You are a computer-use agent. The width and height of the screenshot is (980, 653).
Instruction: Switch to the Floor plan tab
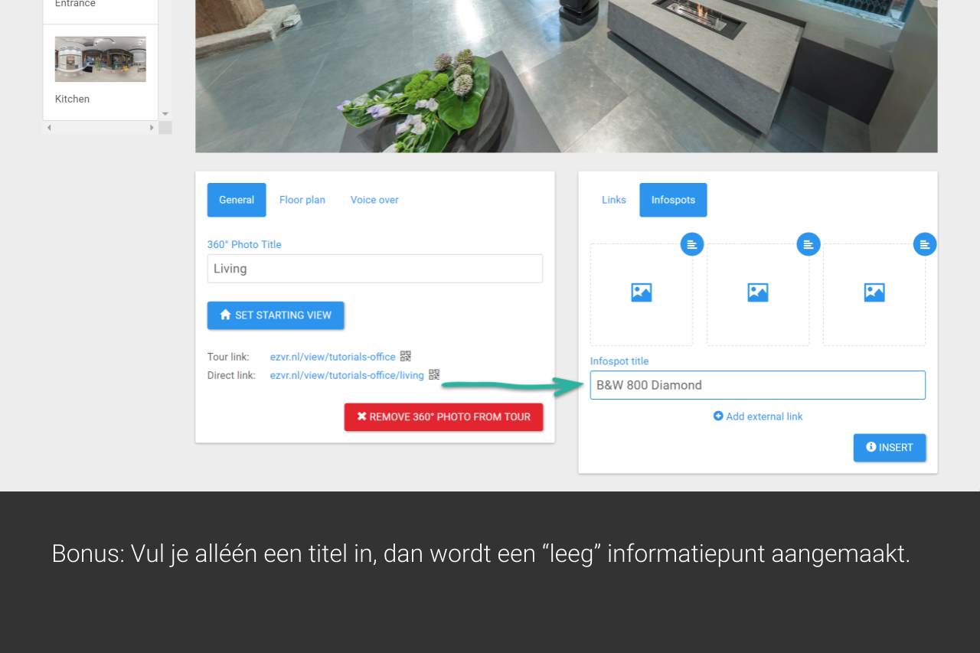coord(302,200)
